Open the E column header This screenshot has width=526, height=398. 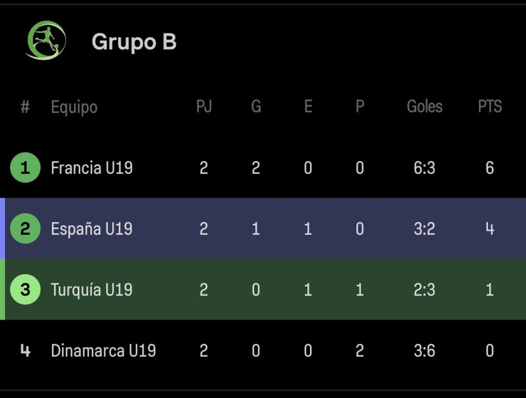click(x=308, y=106)
